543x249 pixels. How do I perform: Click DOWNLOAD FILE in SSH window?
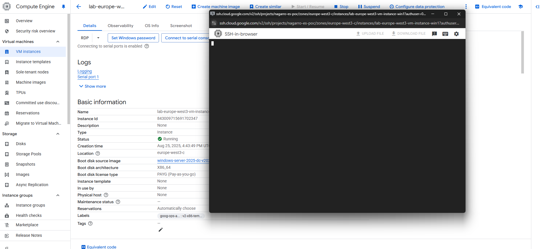[409, 34]
